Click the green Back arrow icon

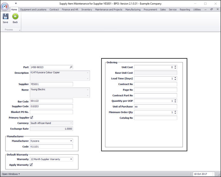pos(15,16)
